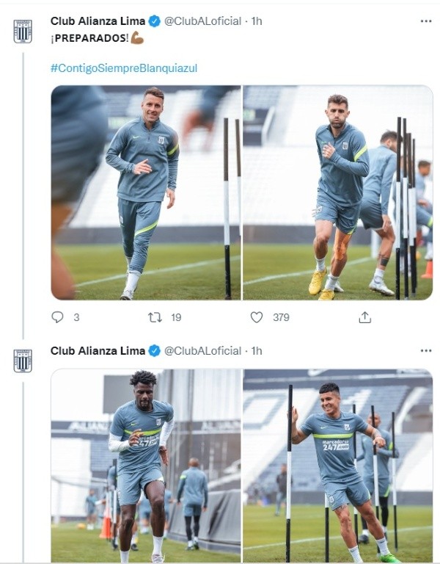Like the first tweet with 379 likes
This screenshot has width=440, height=564.
257,317
